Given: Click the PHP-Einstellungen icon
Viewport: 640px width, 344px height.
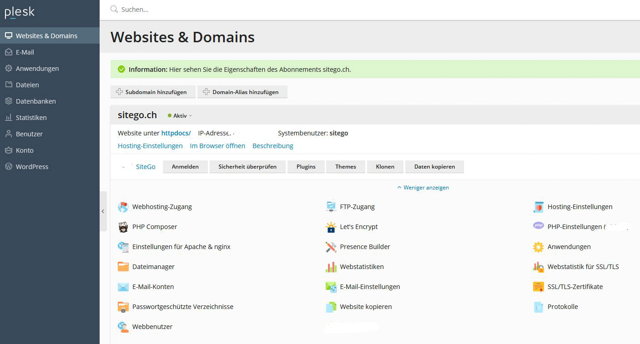Looking at the screenshot, I should (x=539, y=225).
